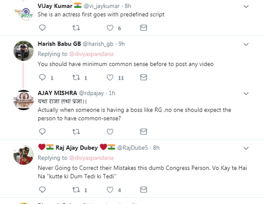Retweet ViJay Kumar's tweet
The height and width of the screenshot is (204, 264).
[x=76, y=28]
